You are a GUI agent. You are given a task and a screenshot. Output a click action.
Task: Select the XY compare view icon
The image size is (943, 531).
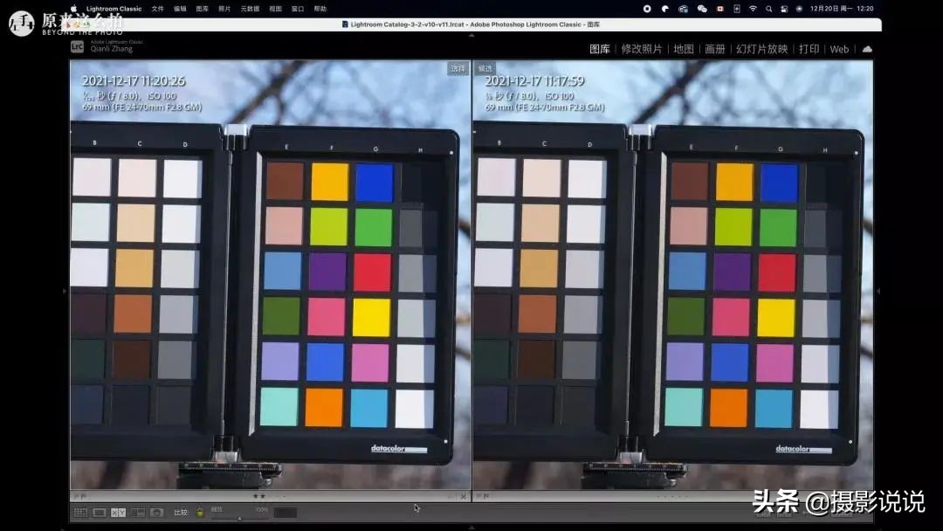point(119,513)
